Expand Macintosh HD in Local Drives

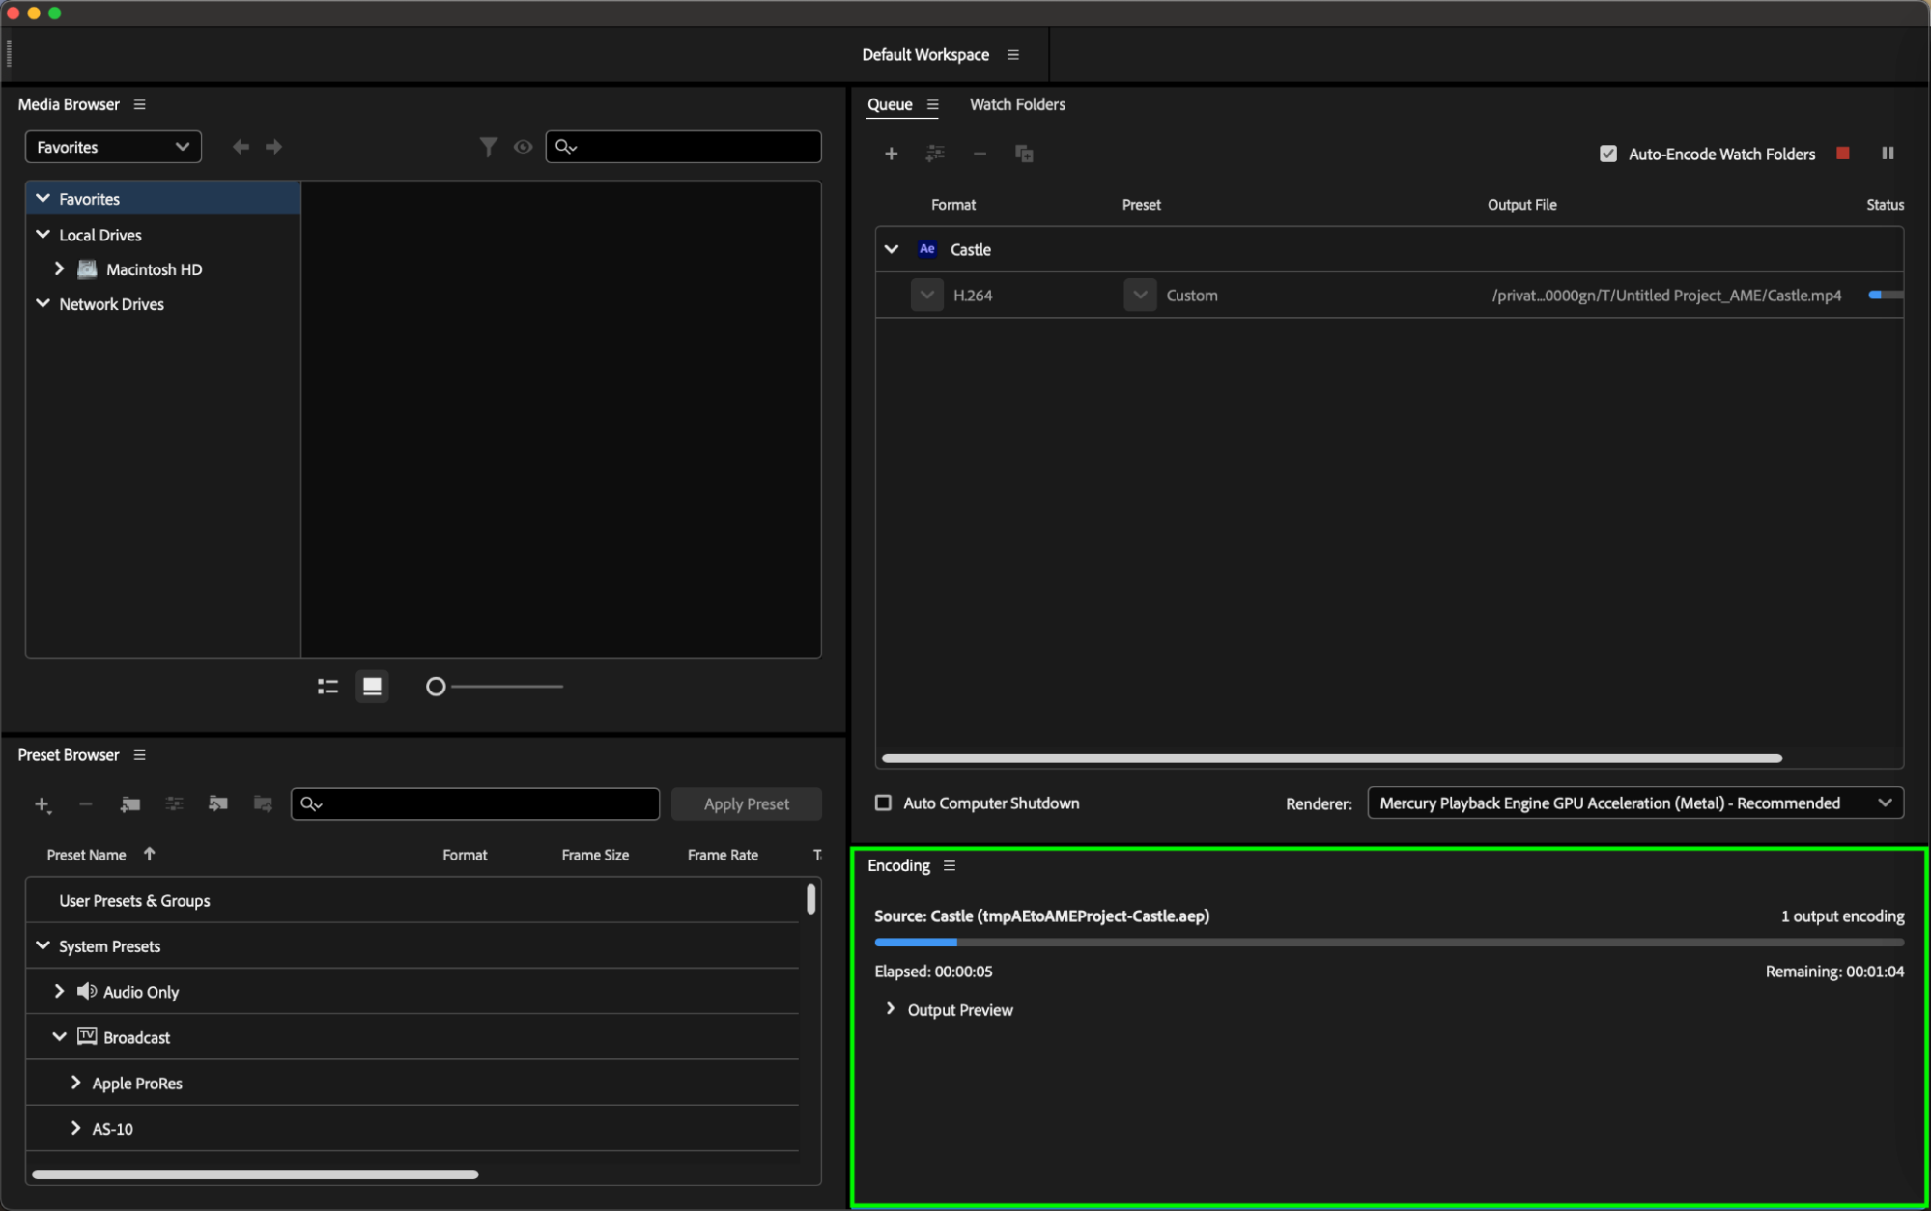[59, 269]
